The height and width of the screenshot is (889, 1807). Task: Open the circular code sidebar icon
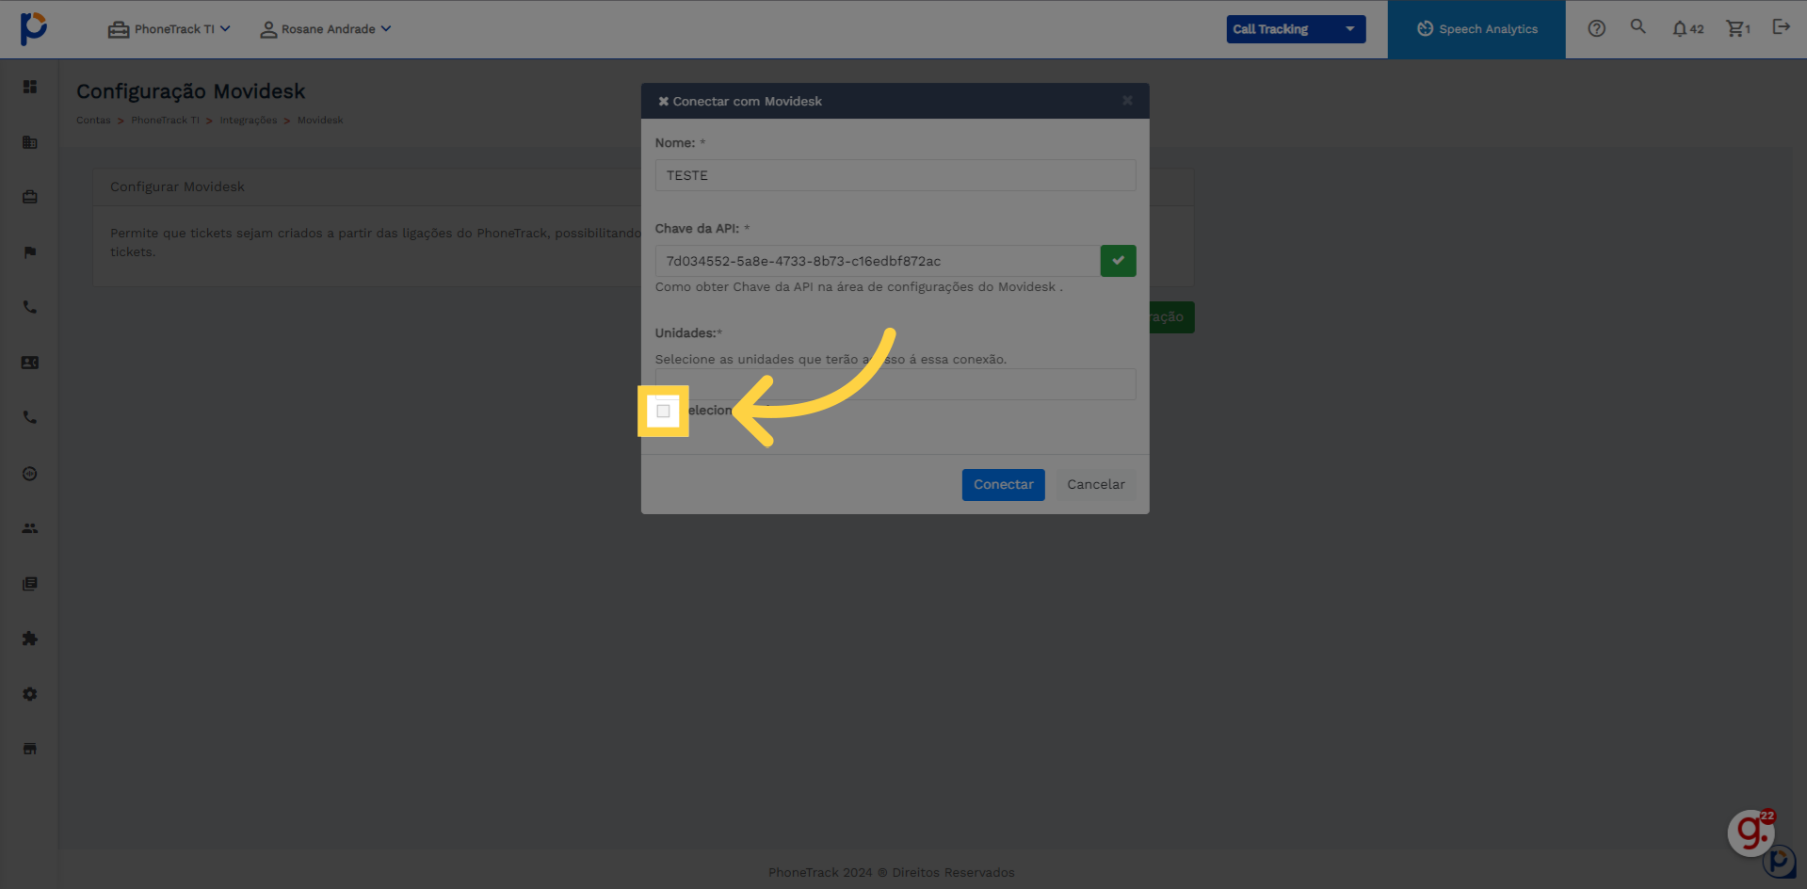(30, 474)
